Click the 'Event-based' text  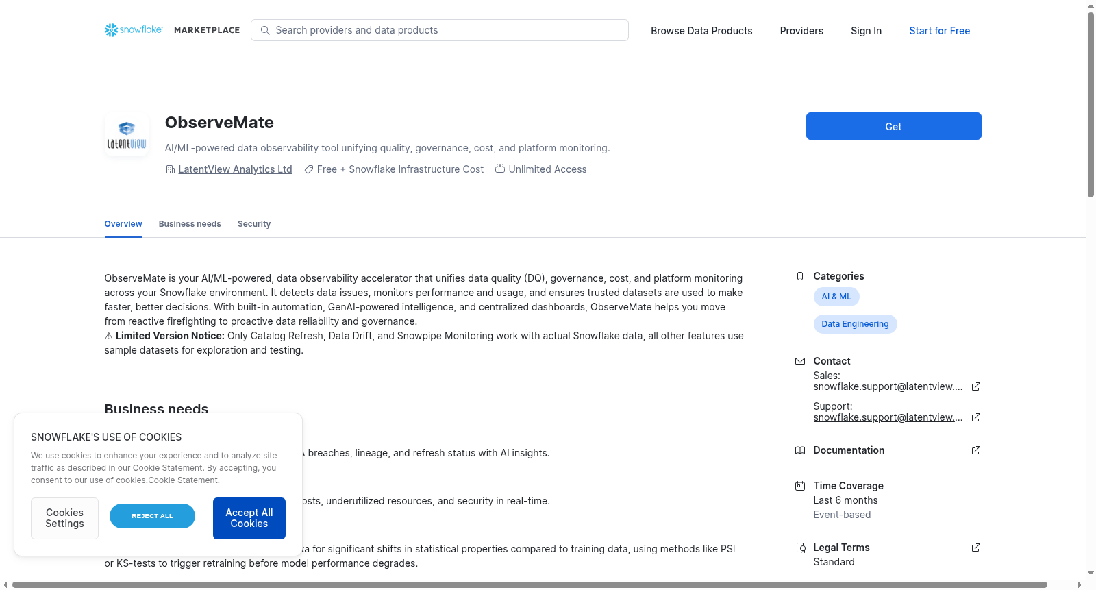coord(842,515)
